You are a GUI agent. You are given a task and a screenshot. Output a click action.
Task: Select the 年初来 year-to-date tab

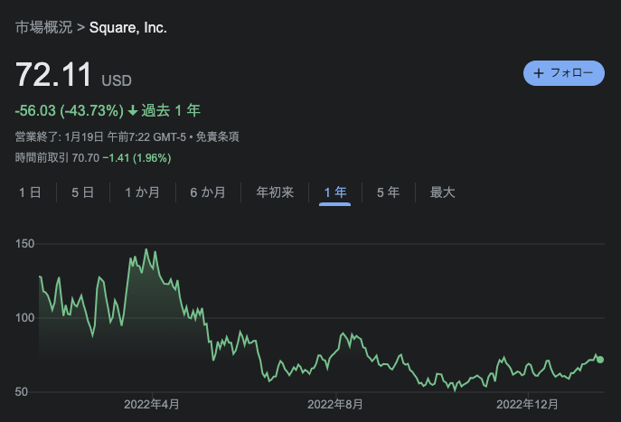click(x=275, y=192)
